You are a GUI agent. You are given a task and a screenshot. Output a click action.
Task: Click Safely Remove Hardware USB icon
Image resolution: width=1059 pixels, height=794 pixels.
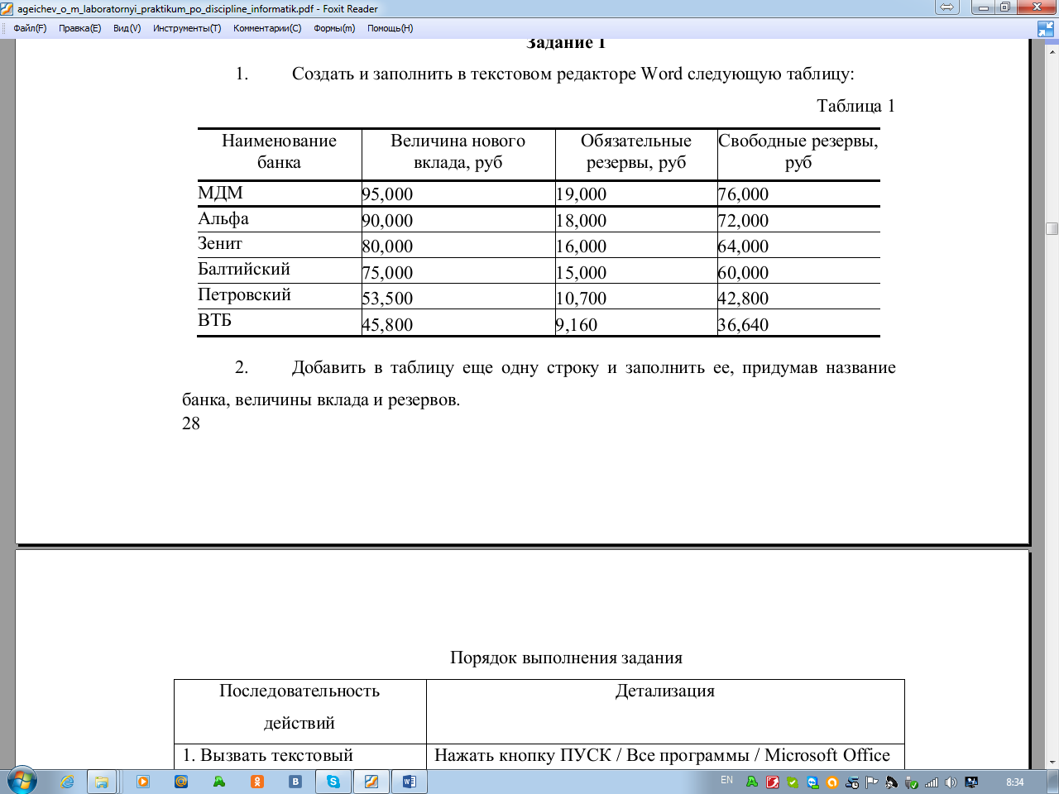click(x=911, y=782)
